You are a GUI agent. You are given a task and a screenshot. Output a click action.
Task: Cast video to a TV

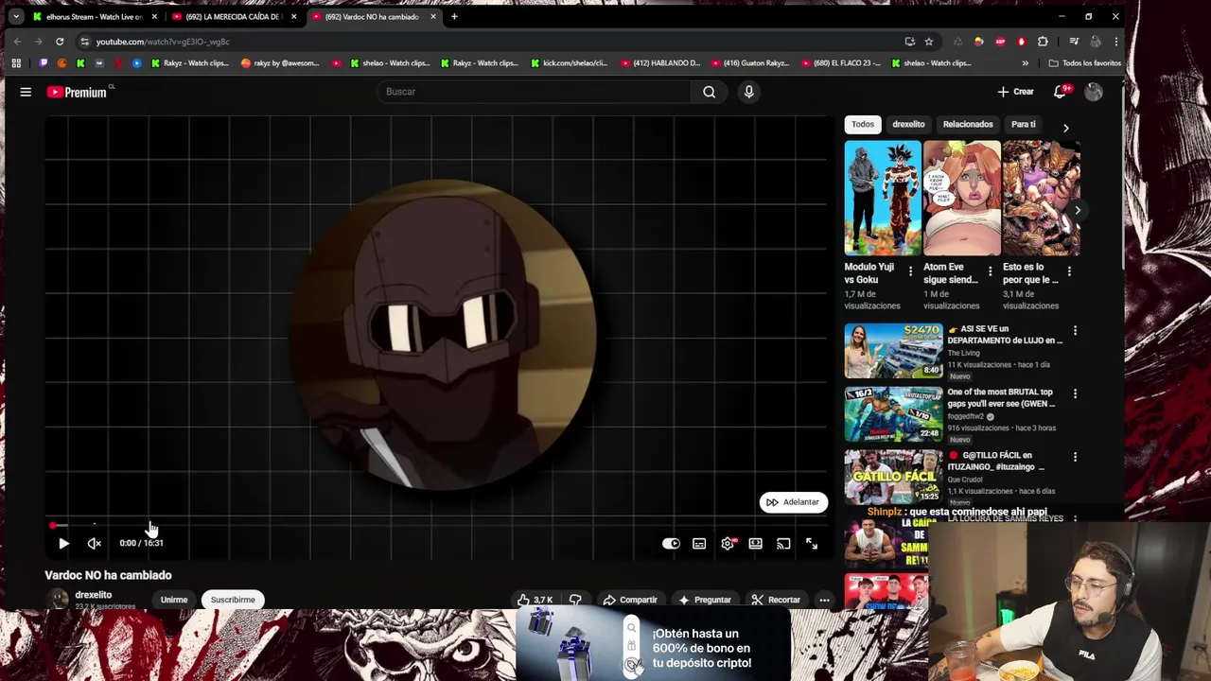pos(783,544)
